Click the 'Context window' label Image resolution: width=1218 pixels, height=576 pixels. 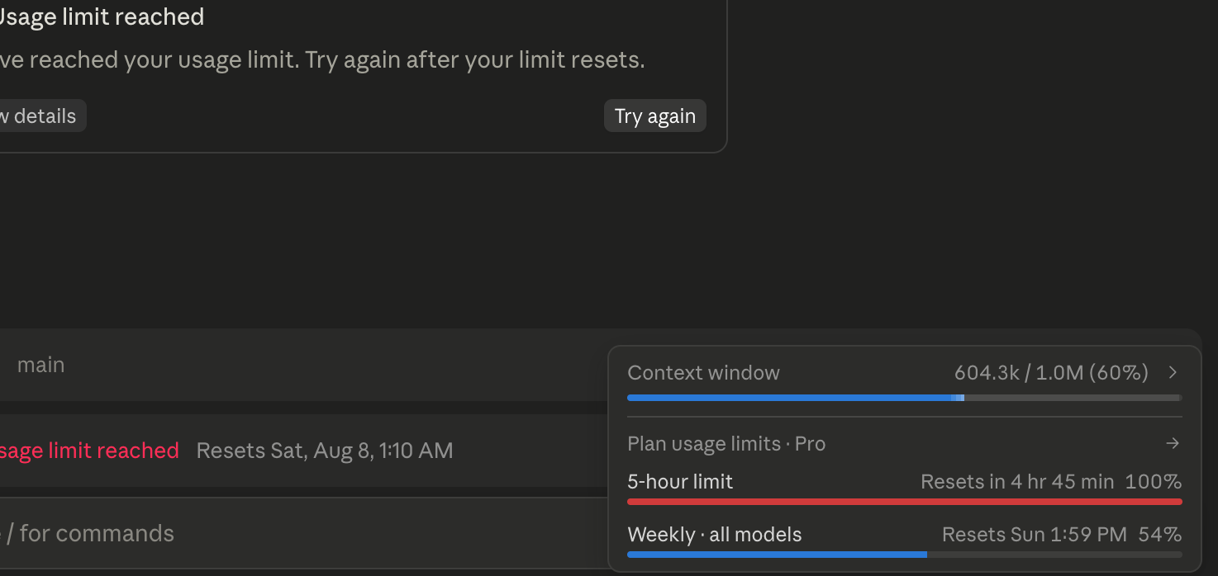coord(703,373)
